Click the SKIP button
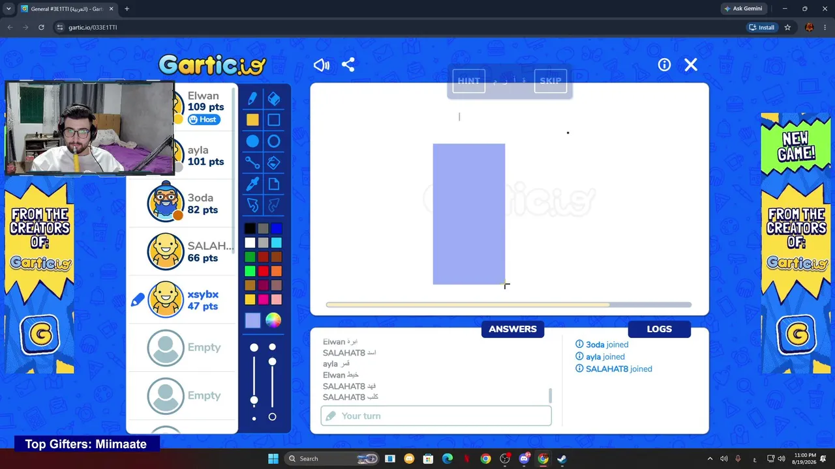 [551, 81]
